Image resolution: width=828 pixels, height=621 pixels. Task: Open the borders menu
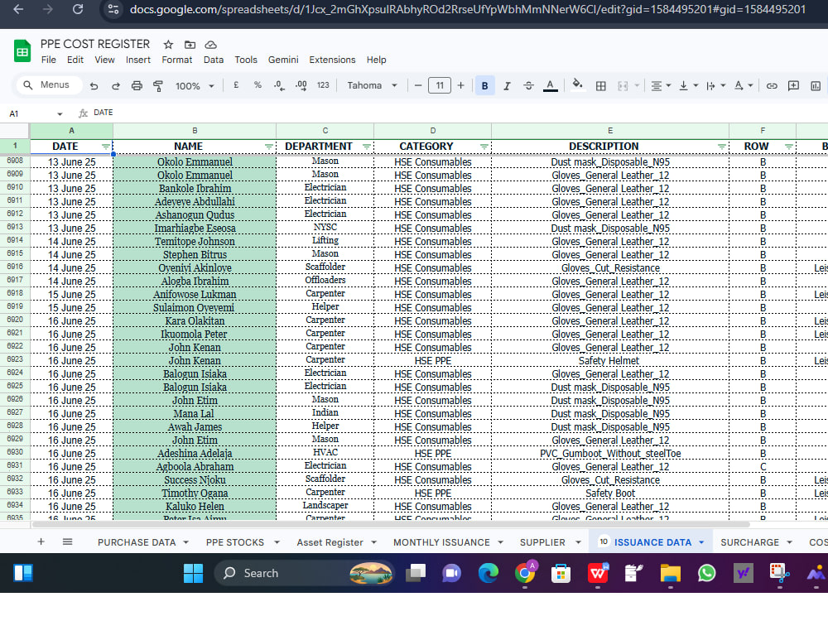601,85
